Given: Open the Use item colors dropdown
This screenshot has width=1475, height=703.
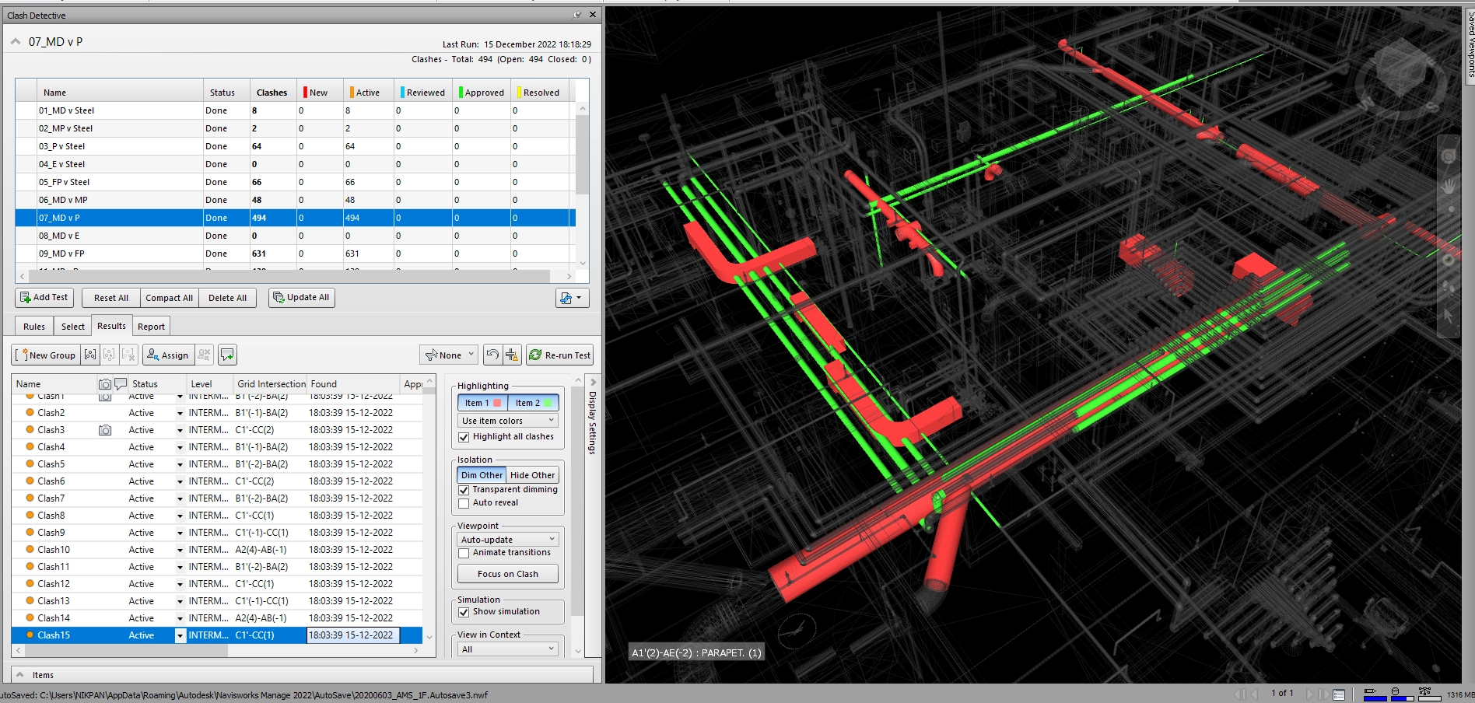Looking at the screenshot, I should 508,421.
